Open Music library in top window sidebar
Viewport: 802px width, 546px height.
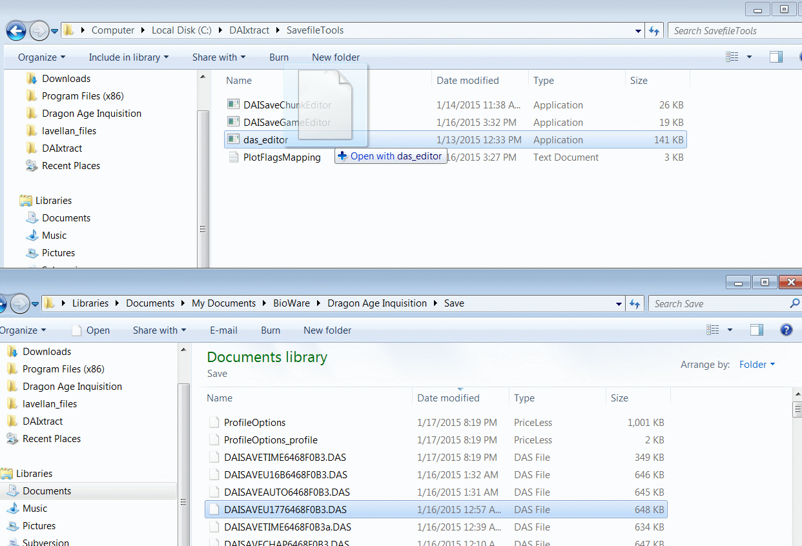[54, 235]
